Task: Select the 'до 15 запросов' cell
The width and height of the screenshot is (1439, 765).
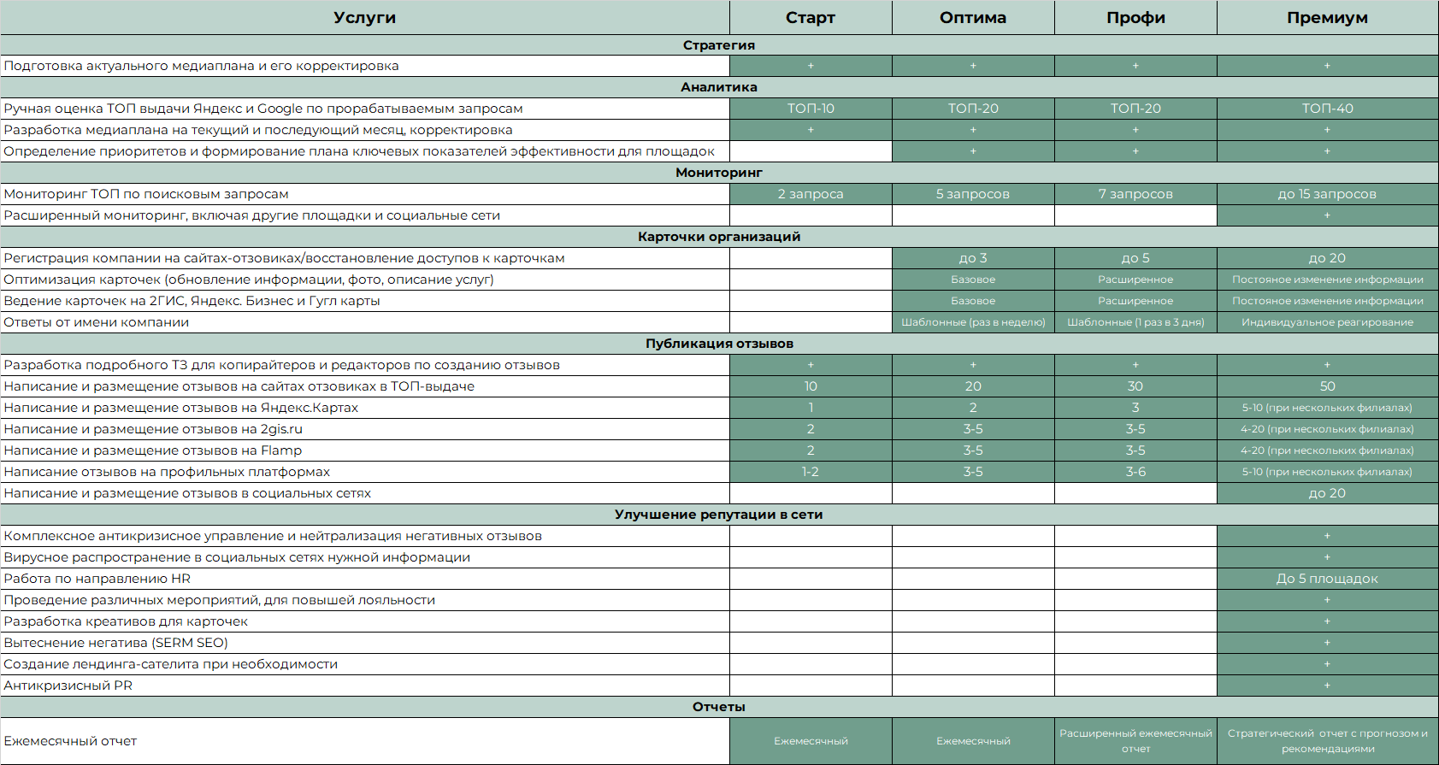Action: tap(1326, 194)
